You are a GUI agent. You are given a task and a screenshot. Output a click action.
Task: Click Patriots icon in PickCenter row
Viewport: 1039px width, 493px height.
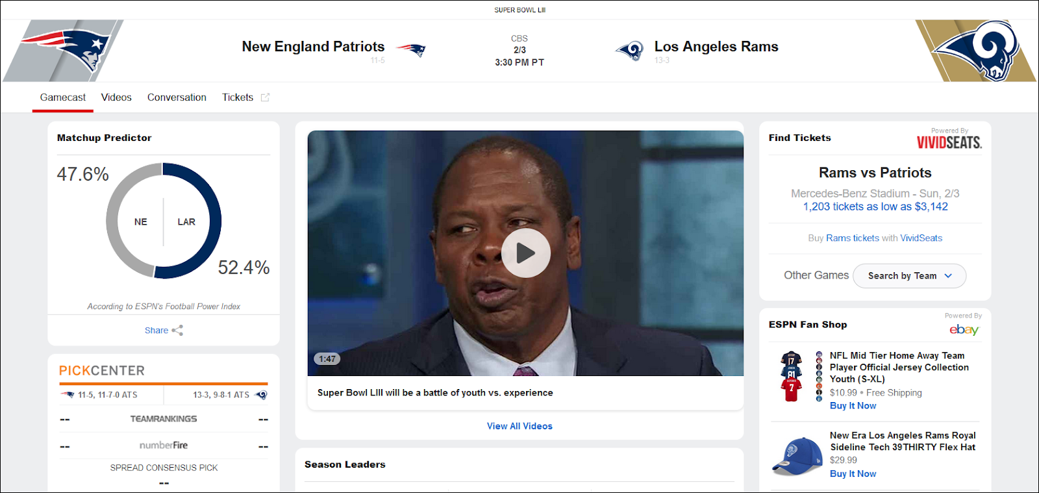pyautogui.click(x=68, y=394)
